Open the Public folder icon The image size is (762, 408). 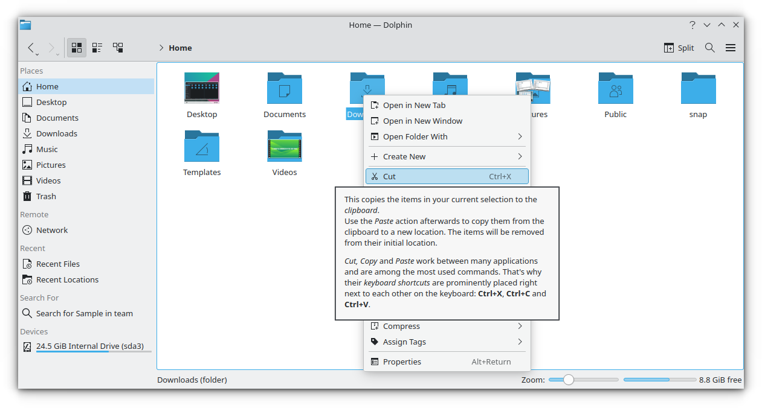tap(615, 89)
